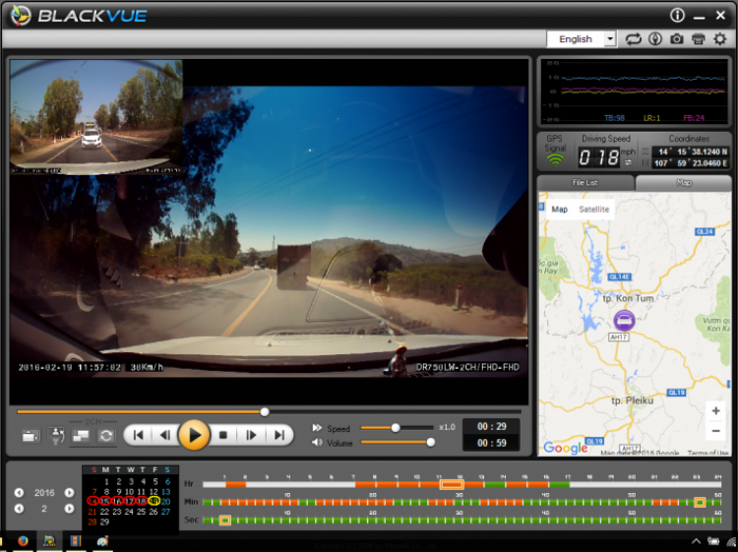Click the open video folder icon
The width and height of the screenshot is (738, 552).
pos(31,436)
